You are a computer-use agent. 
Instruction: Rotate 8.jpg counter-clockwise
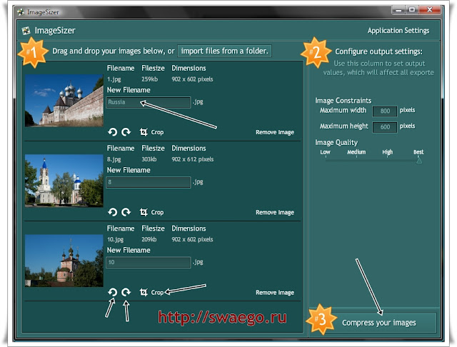coord(113,212)
